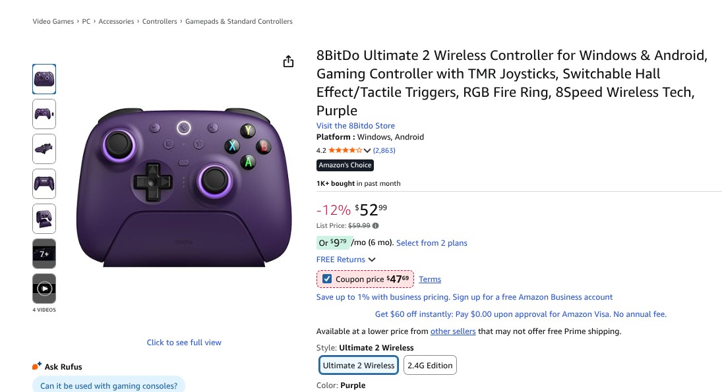Open the 7+ more images thumbnail
Image resolution: width=722 pixels, height=392 pixels.
click(x=44, y=254)
